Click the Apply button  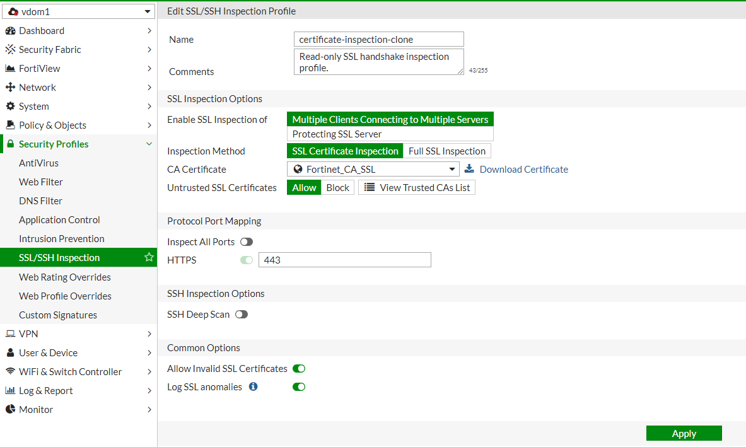coord(684,433)
